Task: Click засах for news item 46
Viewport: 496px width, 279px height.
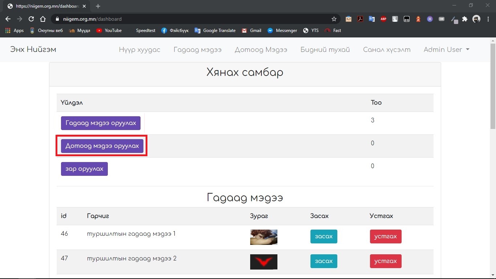Action: 324,236
